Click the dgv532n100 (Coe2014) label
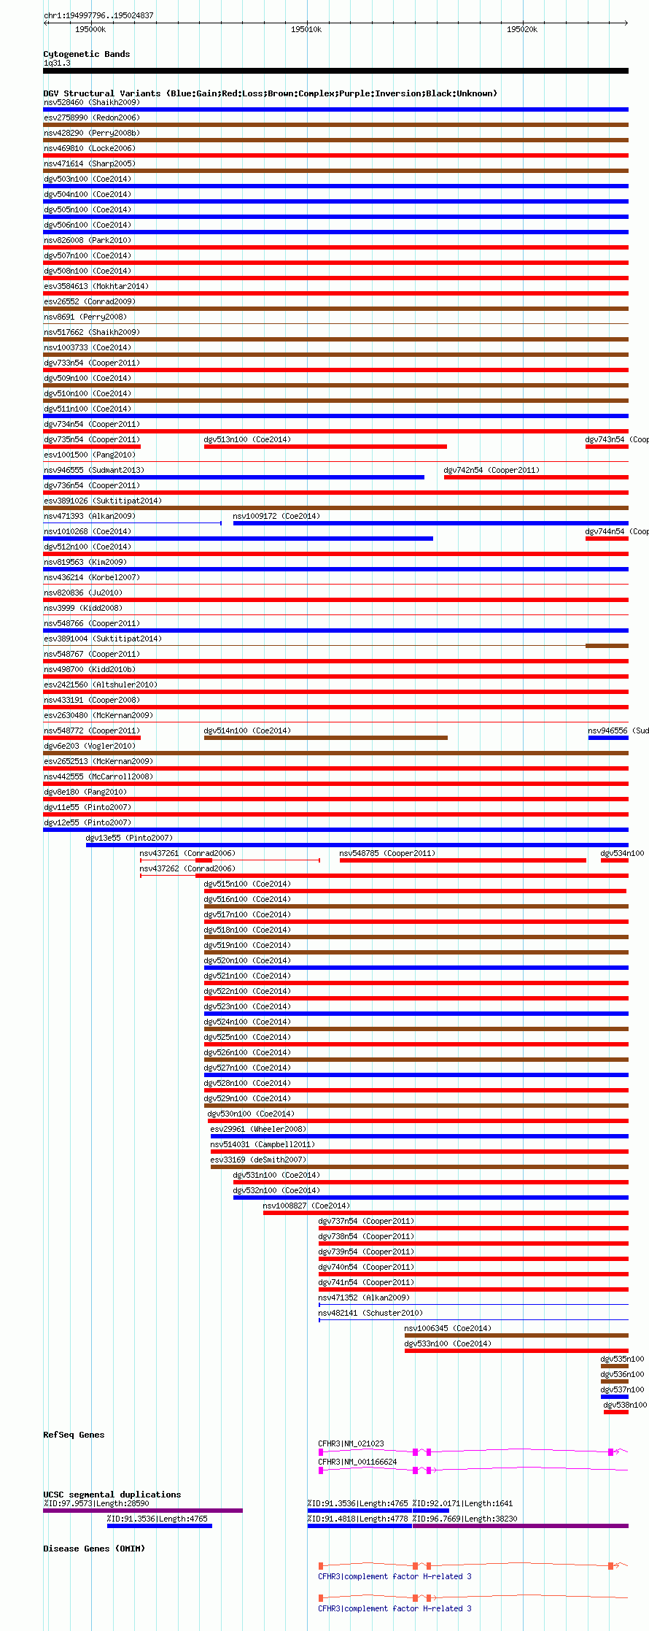 tap(276, 1190)
